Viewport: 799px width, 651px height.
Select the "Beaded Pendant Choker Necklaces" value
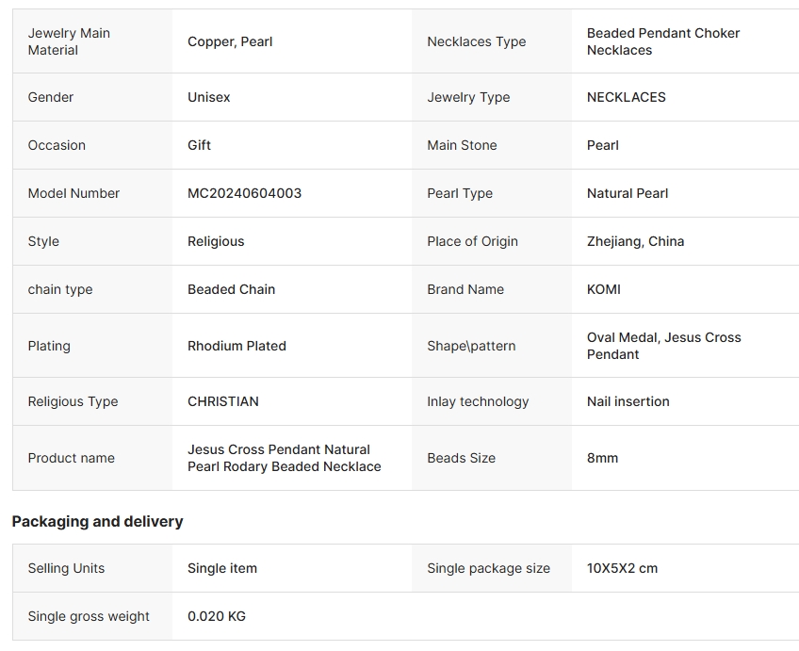pos(662,41)
